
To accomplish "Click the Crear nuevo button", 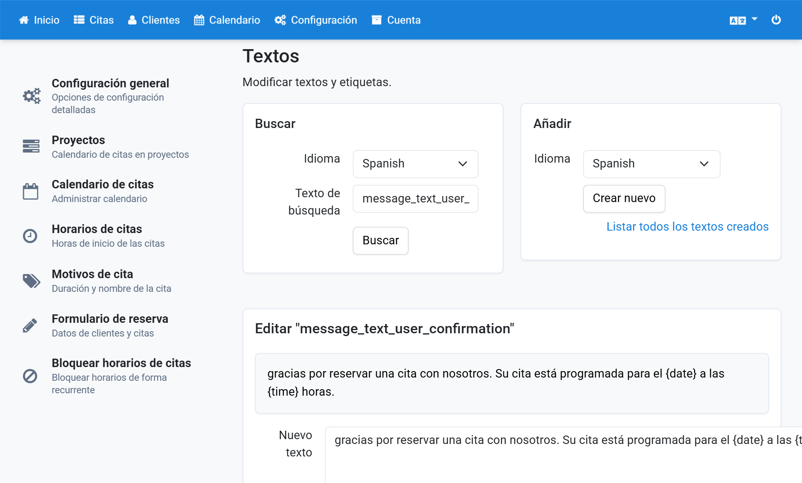I will (624, 198).
